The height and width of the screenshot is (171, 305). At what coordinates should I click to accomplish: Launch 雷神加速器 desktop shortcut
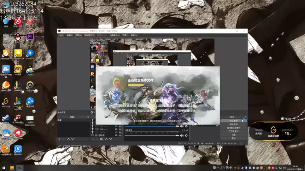[x=6, y=85]
